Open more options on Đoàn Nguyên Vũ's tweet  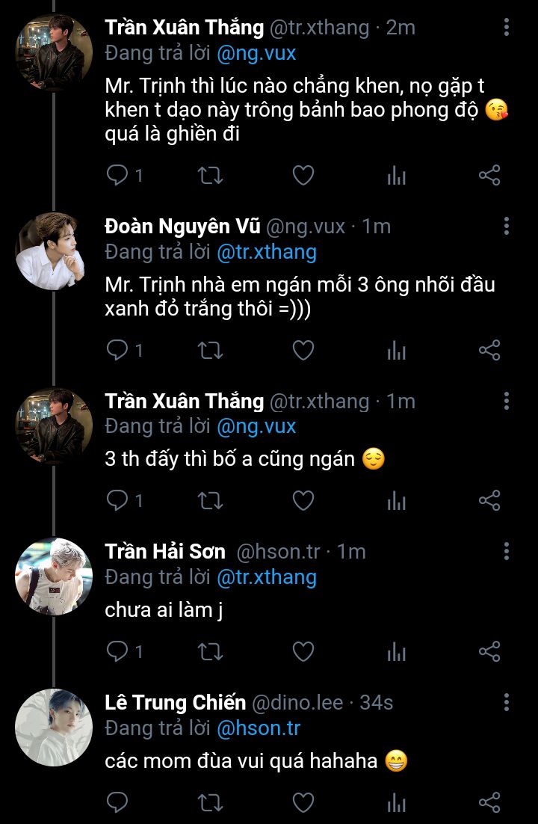tap(506, 227)
